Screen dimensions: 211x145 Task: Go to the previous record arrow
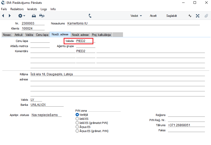3,16
